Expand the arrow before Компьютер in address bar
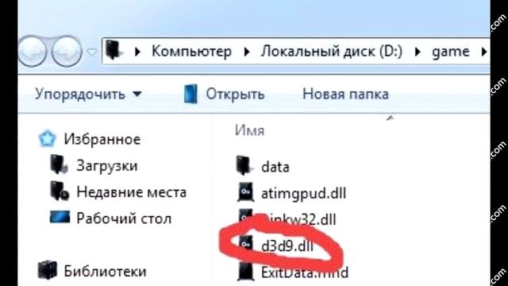The width and height of the screenshot is (508, 286). (137, 52)
